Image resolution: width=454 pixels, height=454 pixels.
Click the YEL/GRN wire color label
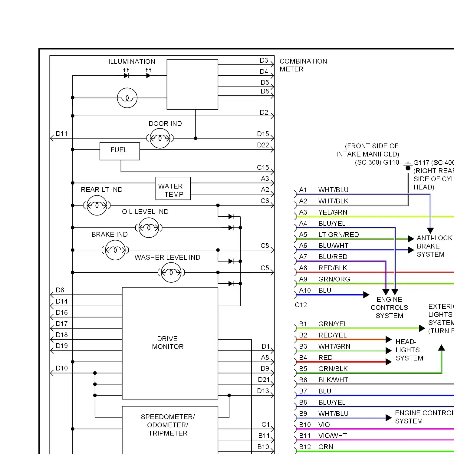[333, 212]
